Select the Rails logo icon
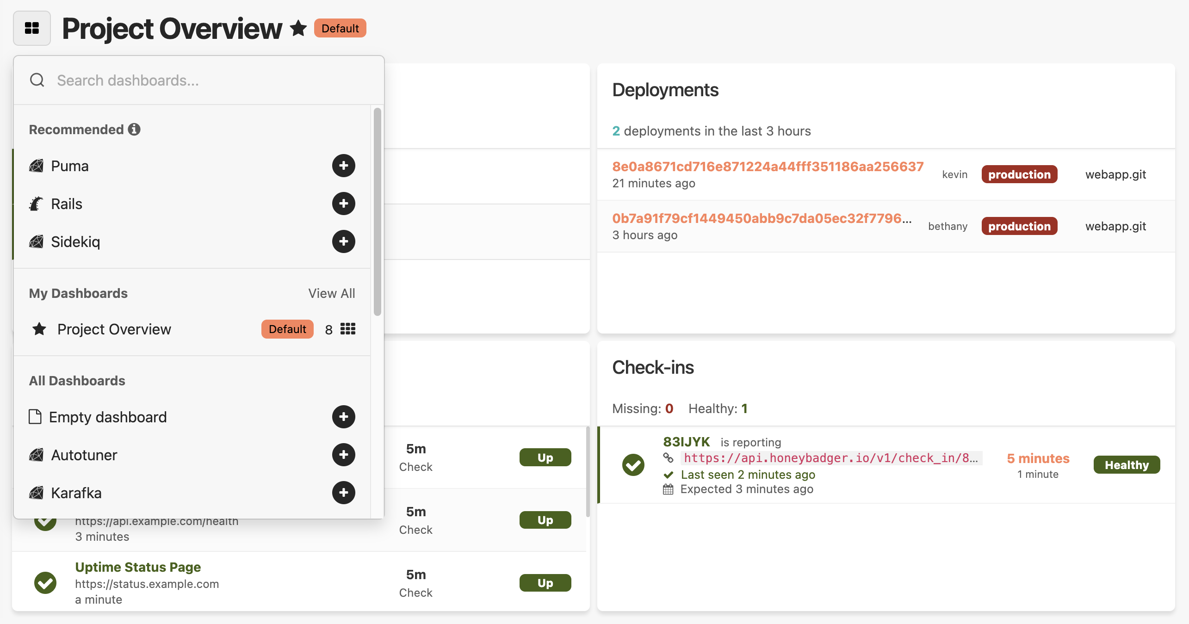This screenshot has height=624, width=1189. 36,204
